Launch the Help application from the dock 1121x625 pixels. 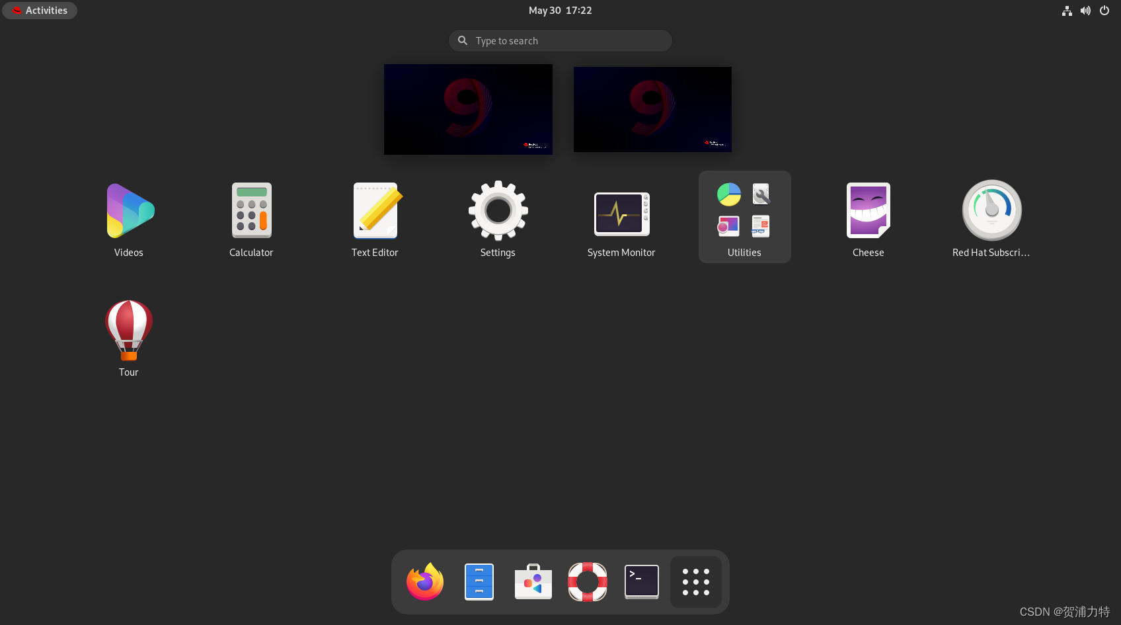pos(587,582)
